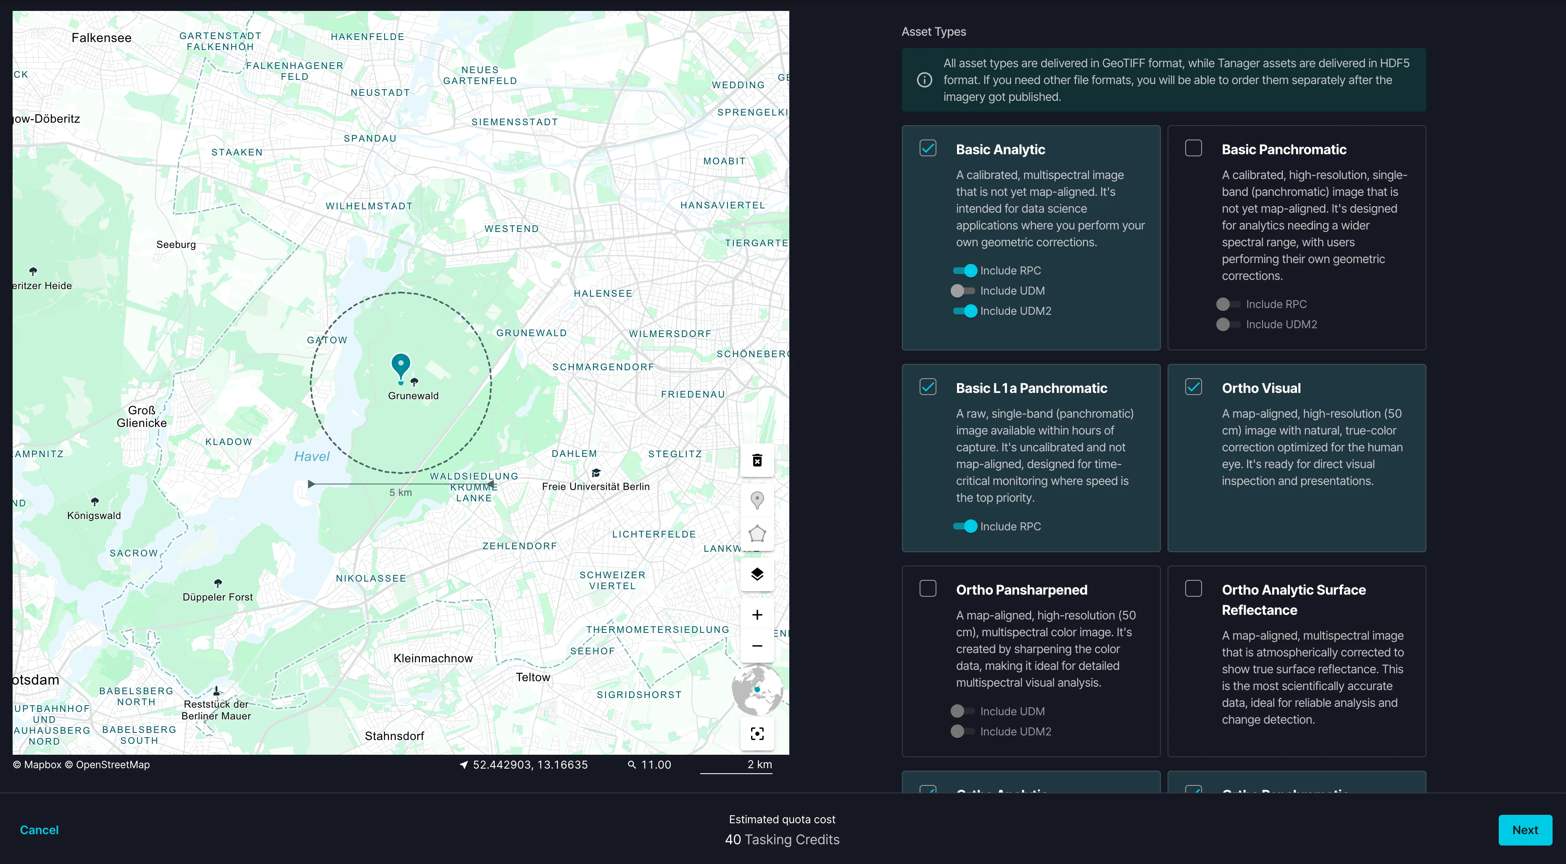Check the Ortho Pansharpened checkbox
Viewport: 1566px width, 864px height.
928,589
